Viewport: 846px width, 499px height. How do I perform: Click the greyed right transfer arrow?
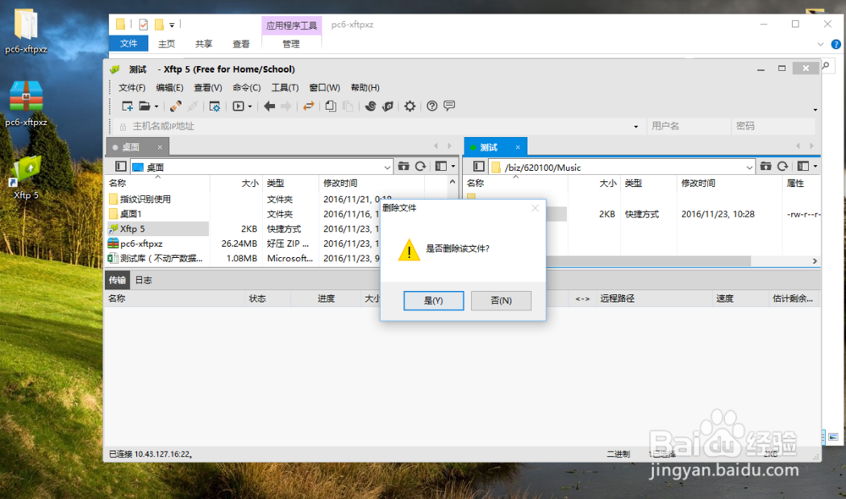(287, 107)
